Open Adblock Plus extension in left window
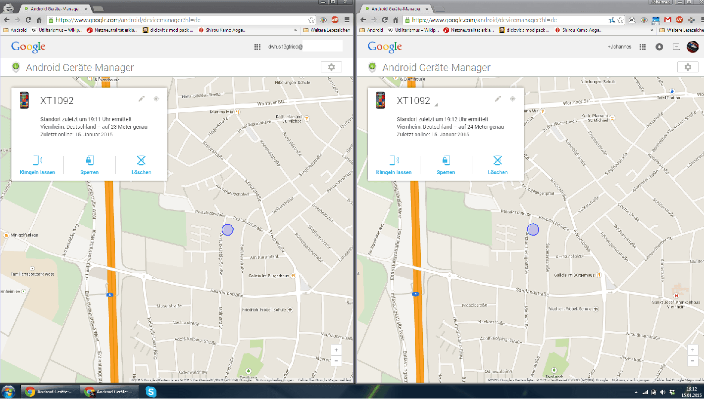This screenshot has height=399, width=704. coord(335,20)
